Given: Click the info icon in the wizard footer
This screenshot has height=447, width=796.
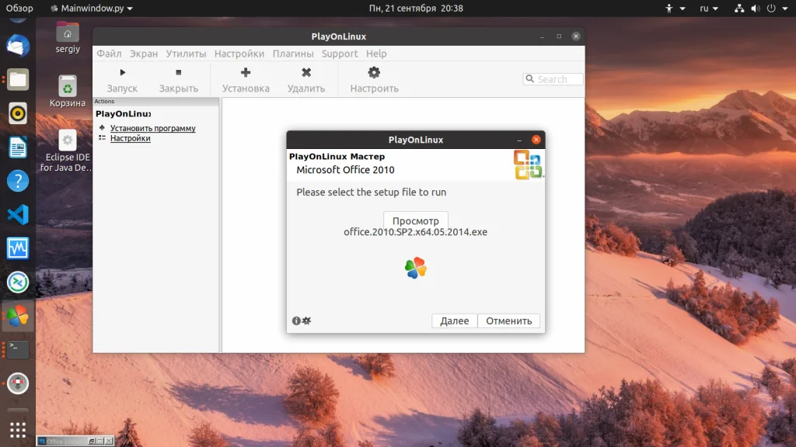Looking at the screenshot, I should (x=296, y=321).
